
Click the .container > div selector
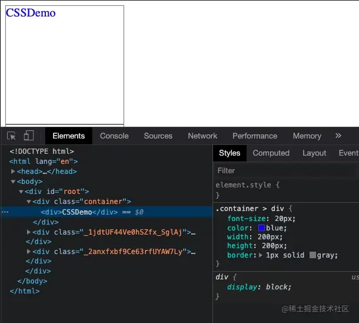tap(250, 209)
